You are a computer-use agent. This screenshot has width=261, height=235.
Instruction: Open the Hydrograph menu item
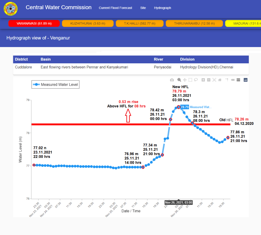(162, 8)
